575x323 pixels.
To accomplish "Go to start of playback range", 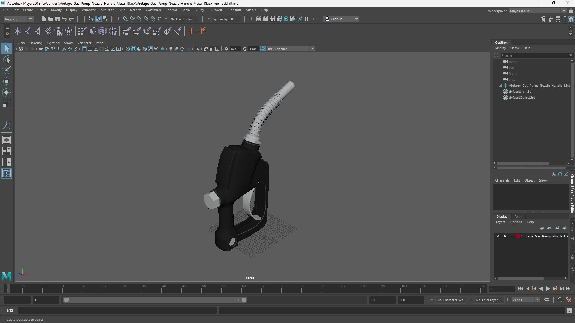I will 520,289.
